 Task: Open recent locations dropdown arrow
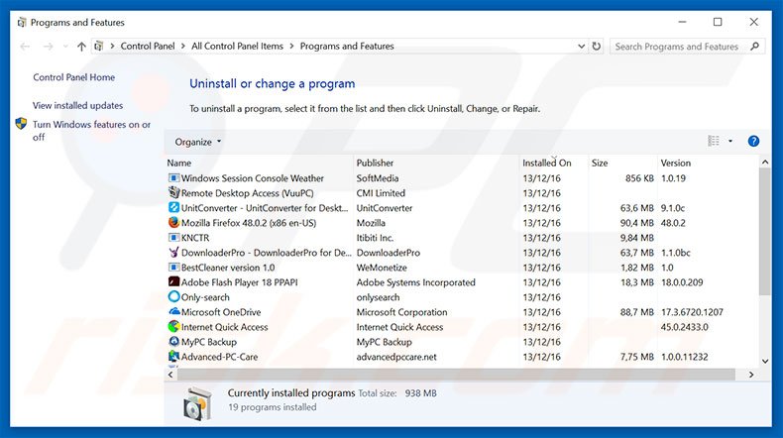[x=65, y=47]
